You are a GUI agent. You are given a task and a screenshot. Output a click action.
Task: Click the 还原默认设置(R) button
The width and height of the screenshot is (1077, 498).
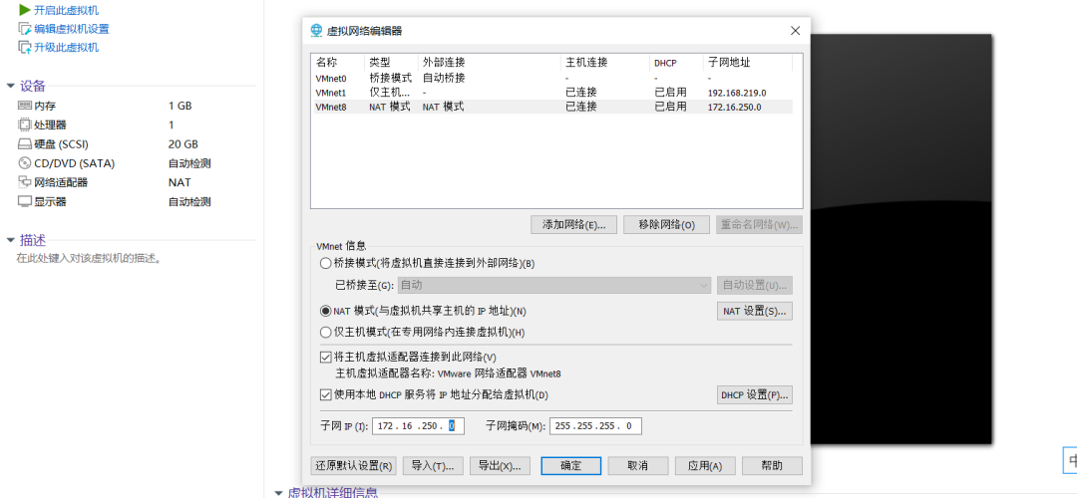(353, 466)
